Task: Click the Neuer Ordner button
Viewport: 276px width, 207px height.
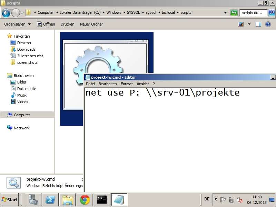Action: 91,24
